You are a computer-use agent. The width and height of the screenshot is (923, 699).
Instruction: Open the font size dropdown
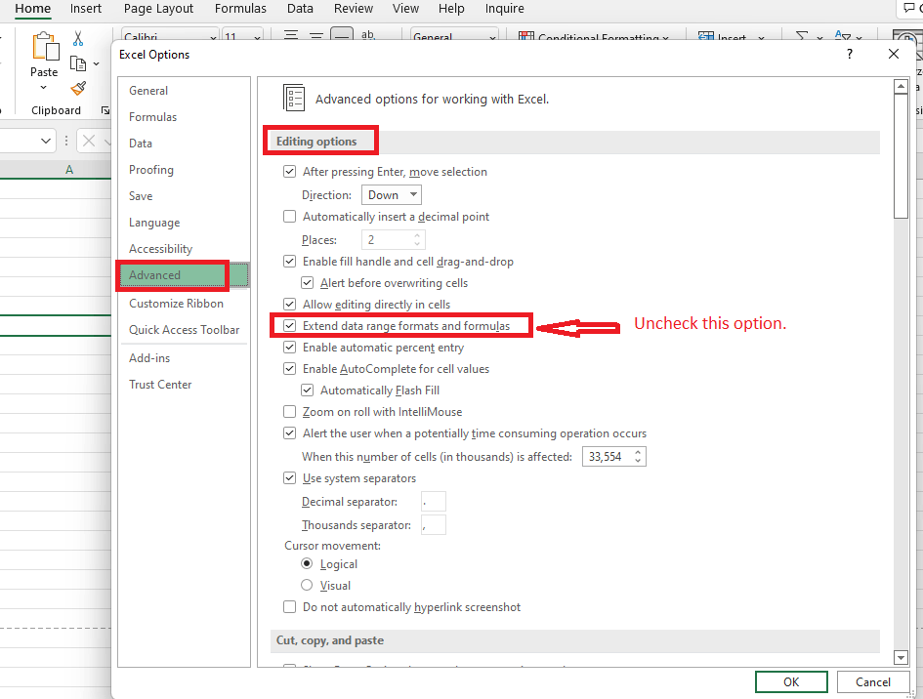pos(257,37)
